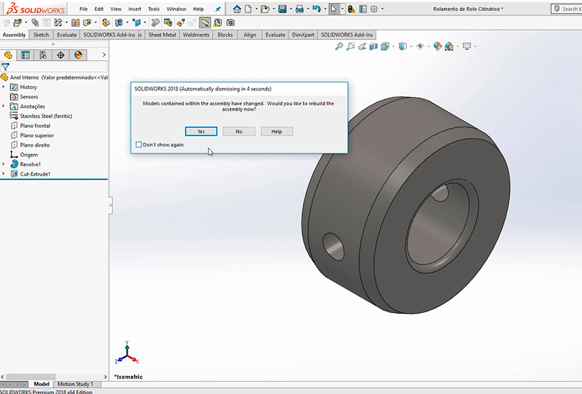582x394 pixels.
Task: Click the camera snapshot toolbar icon
Action: pos(231,22)
